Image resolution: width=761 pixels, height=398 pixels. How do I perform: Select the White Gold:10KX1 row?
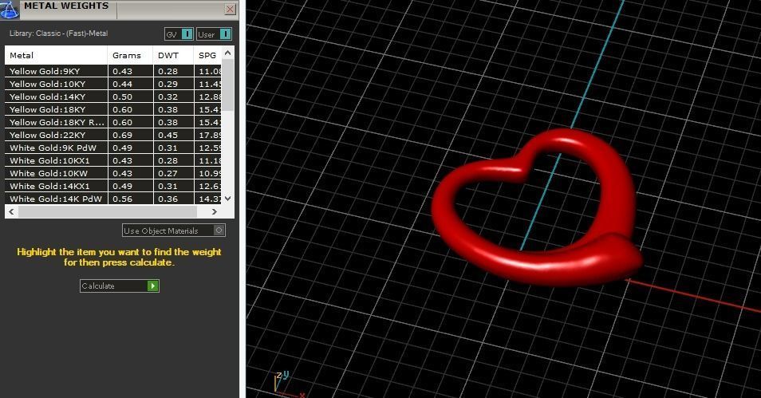(113, 160)
